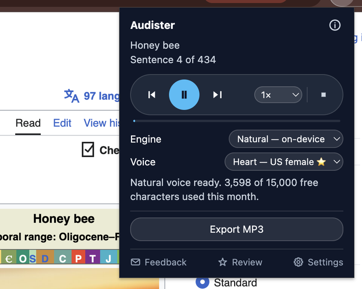Open the Voice dropdown showing Heart
Screen dimensions: 362x289
tap(284, 162)
